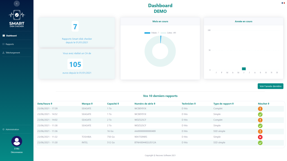This screenshot has width=287, height=161.
Task: Click the orange warning icon on 17:39 report
Action: 260,109
